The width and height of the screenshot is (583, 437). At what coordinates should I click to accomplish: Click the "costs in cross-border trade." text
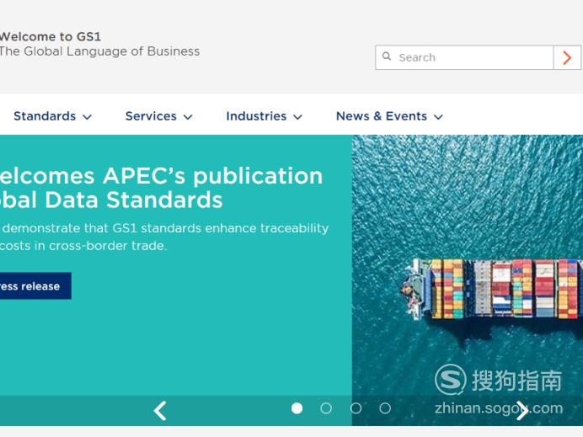83,246
